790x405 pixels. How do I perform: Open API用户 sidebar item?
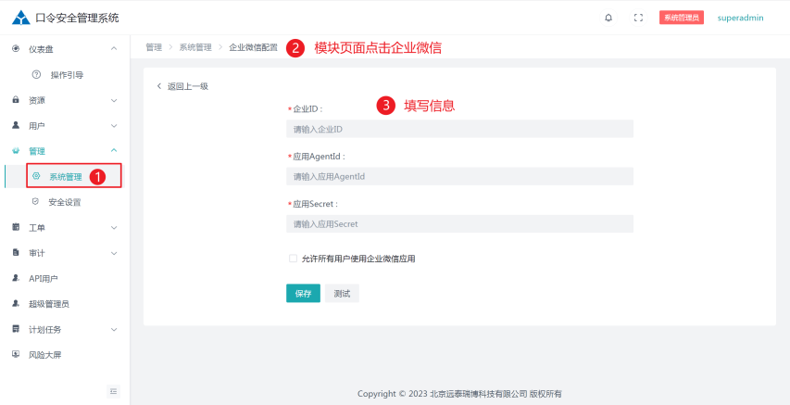coord(43,278)
